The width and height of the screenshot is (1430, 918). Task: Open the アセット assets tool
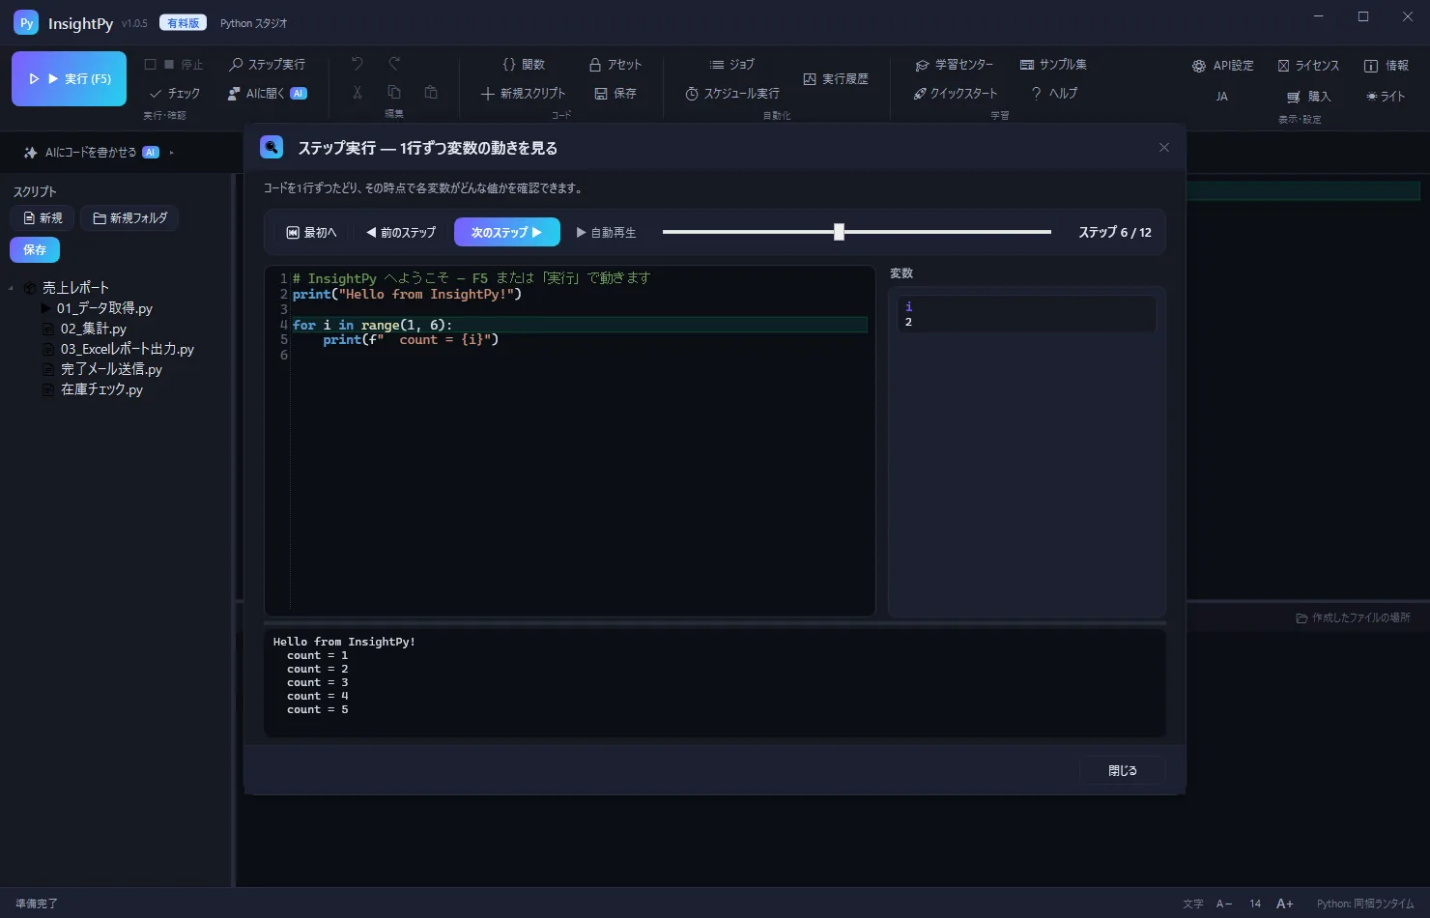(x=615, y=65)
